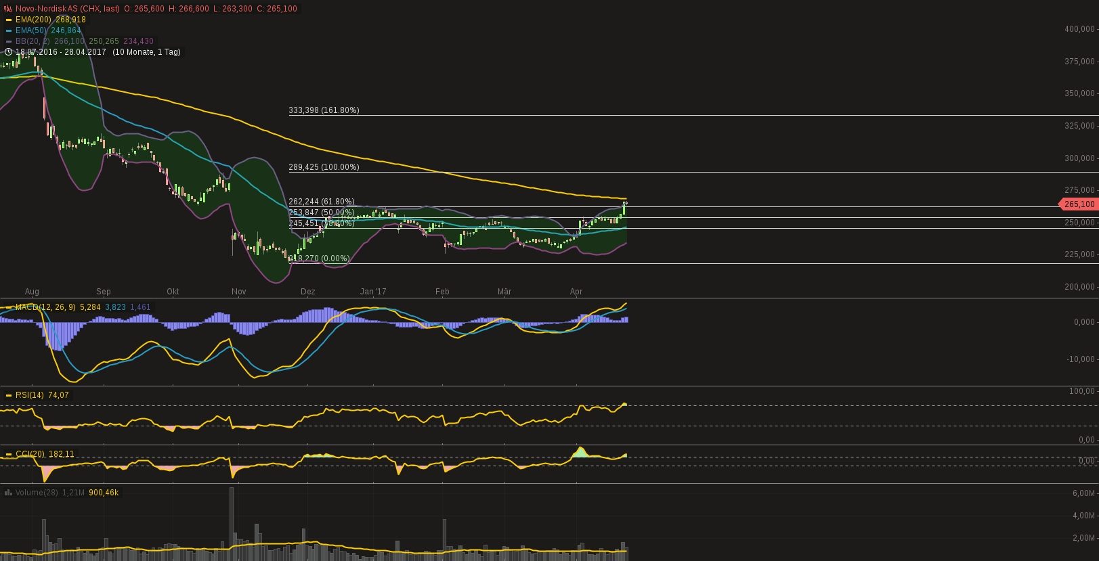
Task: Click the Bollinger upper band value 266,100
Action: tap(70, 41)
